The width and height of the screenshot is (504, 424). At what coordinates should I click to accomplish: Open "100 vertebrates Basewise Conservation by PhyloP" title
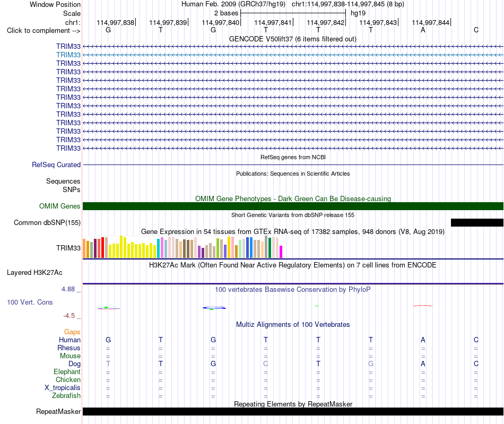(x=293, y=290)
